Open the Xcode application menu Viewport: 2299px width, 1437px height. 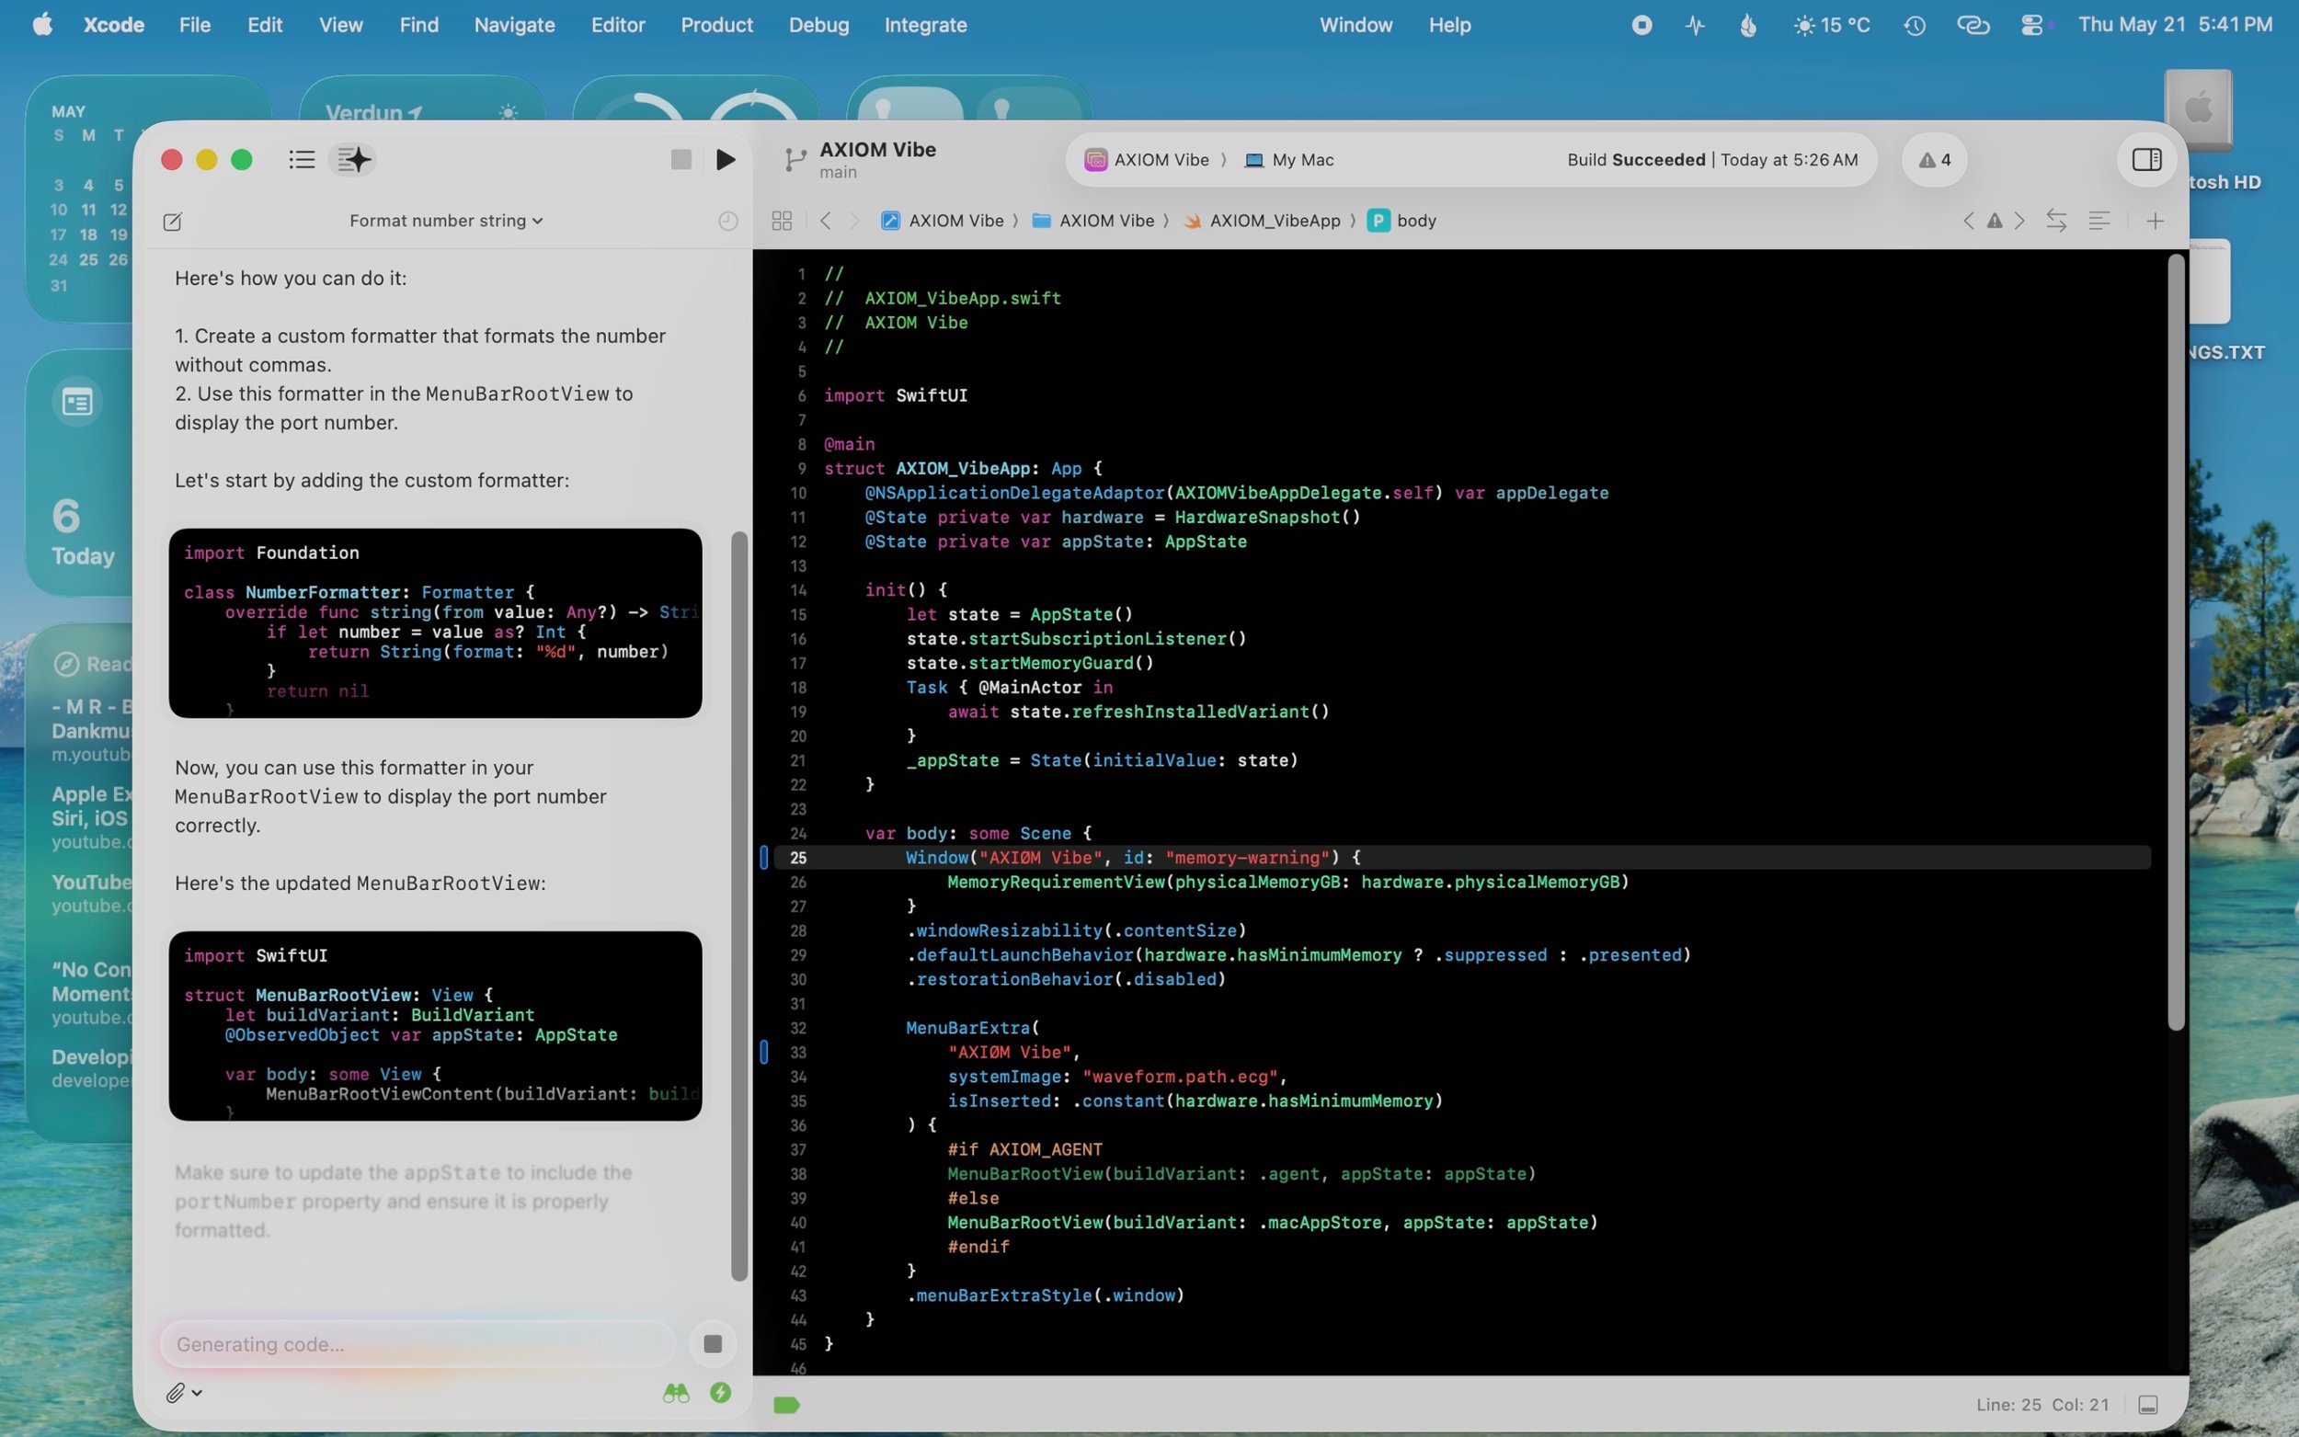(114, 25)
